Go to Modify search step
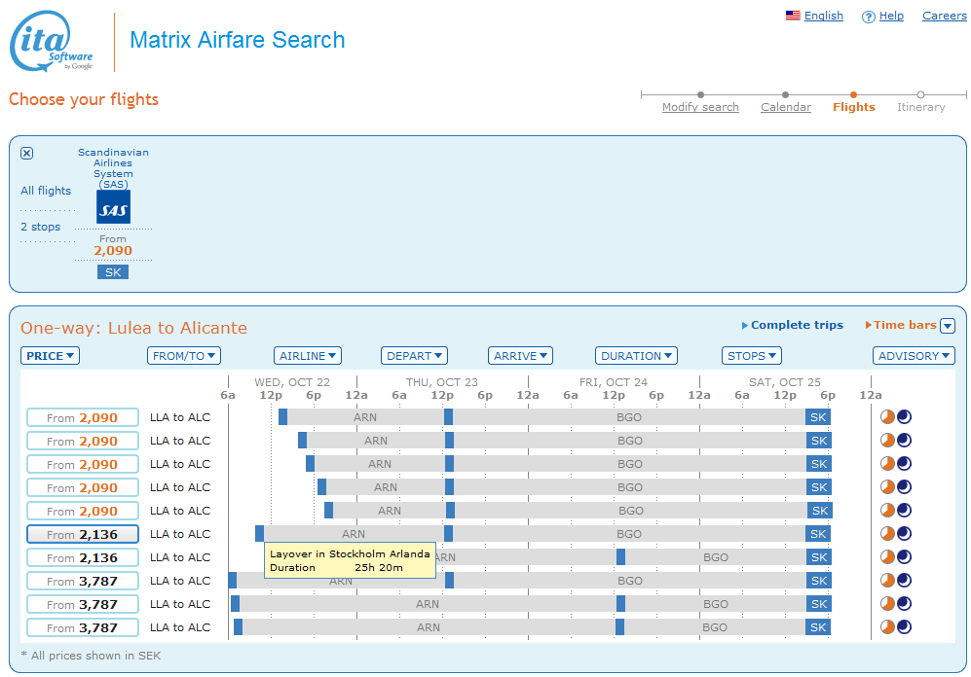The height and width of the screenshot is (677, 971). (x=700, y=107)
